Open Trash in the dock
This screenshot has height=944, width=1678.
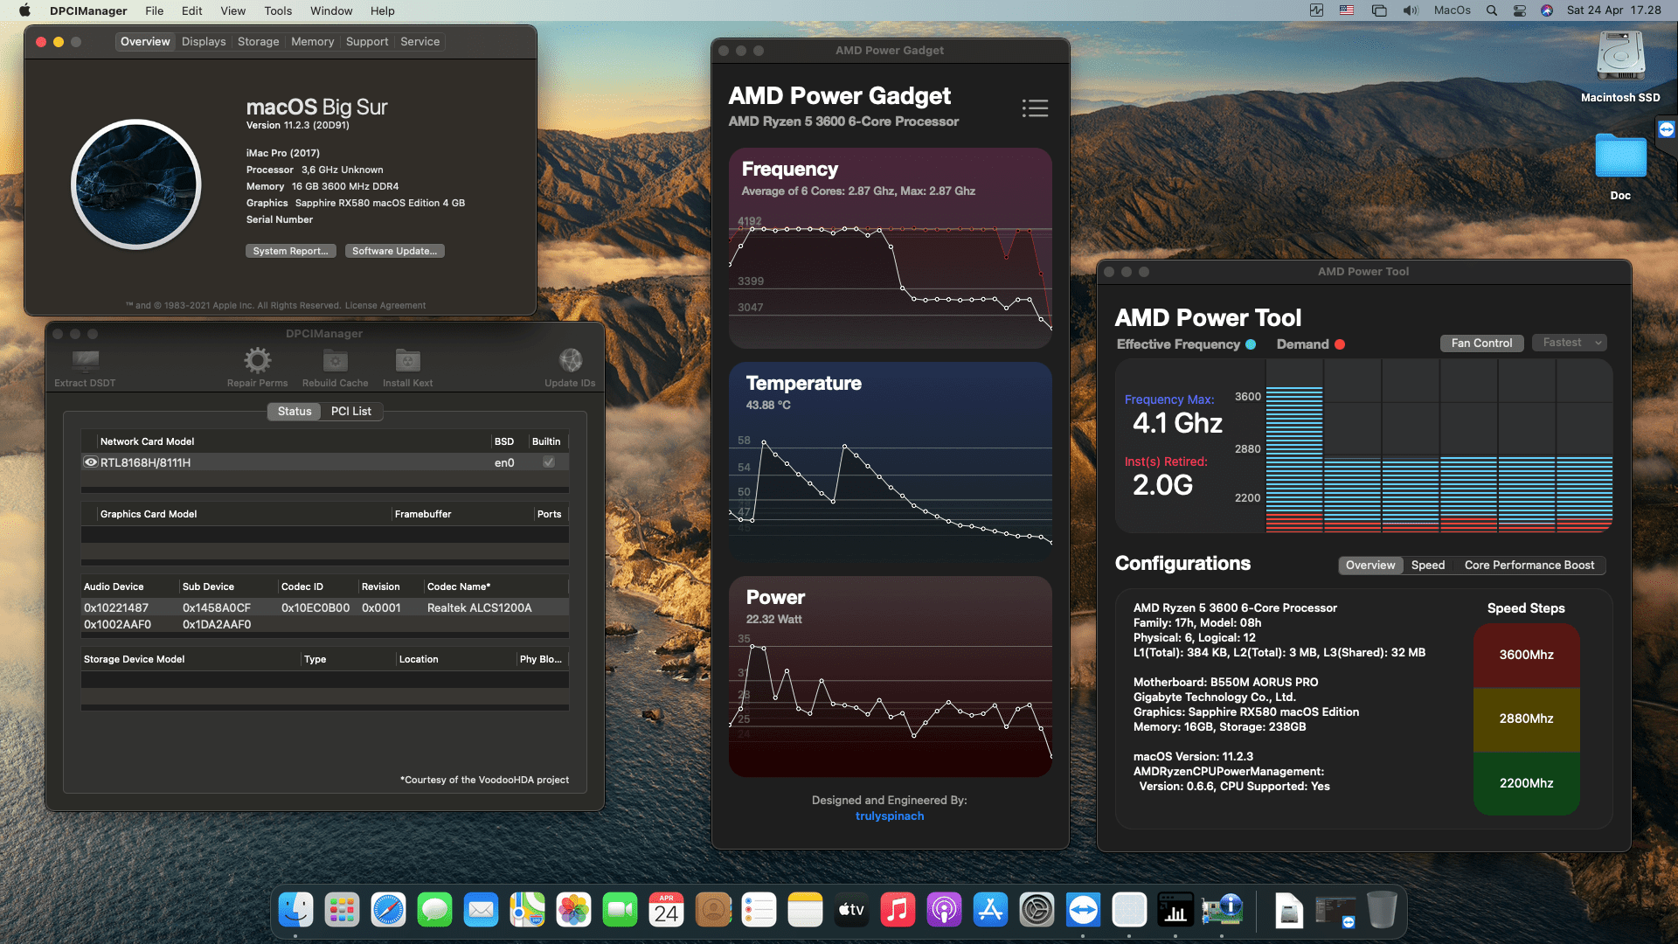1382,910
